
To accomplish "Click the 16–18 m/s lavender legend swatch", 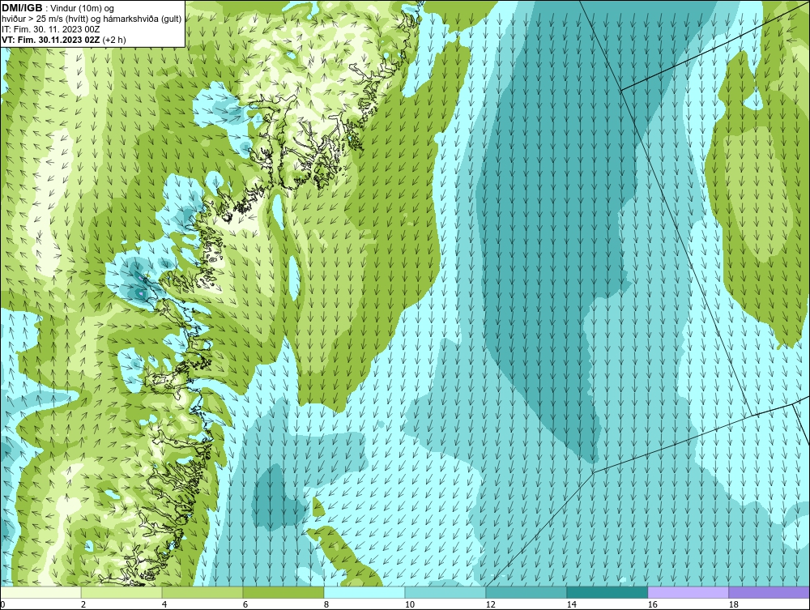I will pos(688,592).
